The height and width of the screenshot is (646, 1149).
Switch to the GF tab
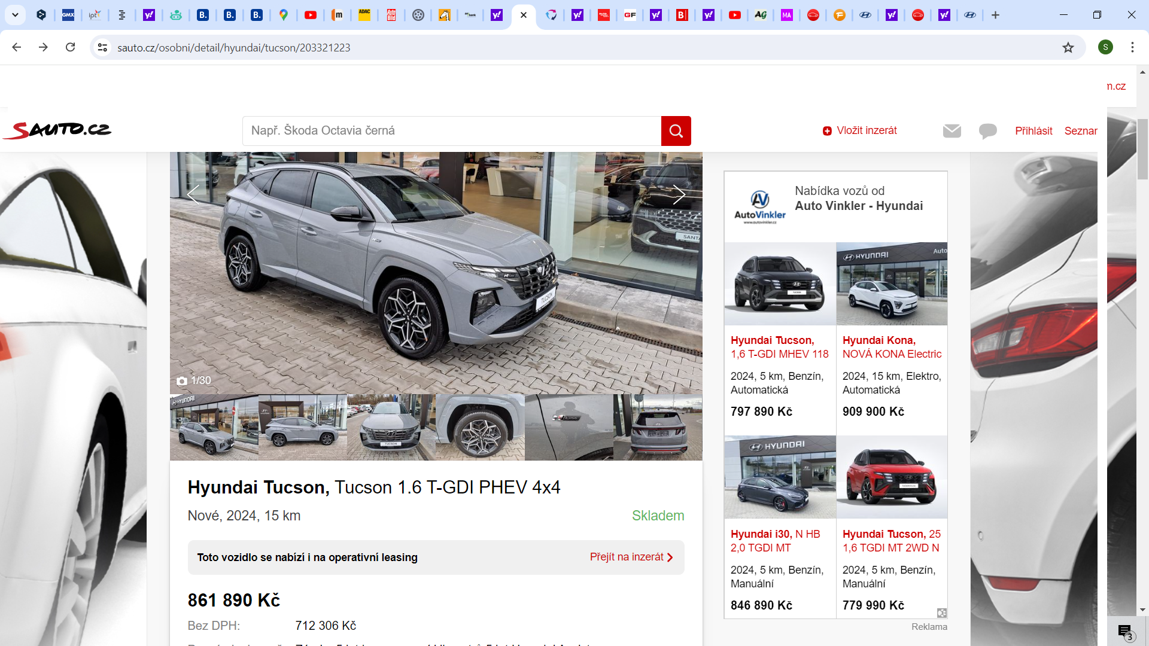pos(630,15)
